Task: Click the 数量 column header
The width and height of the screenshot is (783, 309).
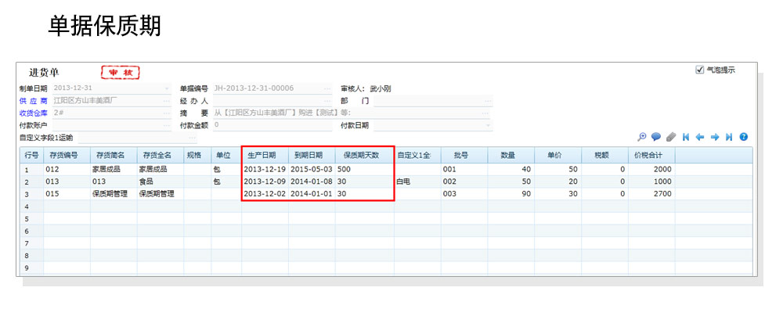Action: tap(511, 155)
